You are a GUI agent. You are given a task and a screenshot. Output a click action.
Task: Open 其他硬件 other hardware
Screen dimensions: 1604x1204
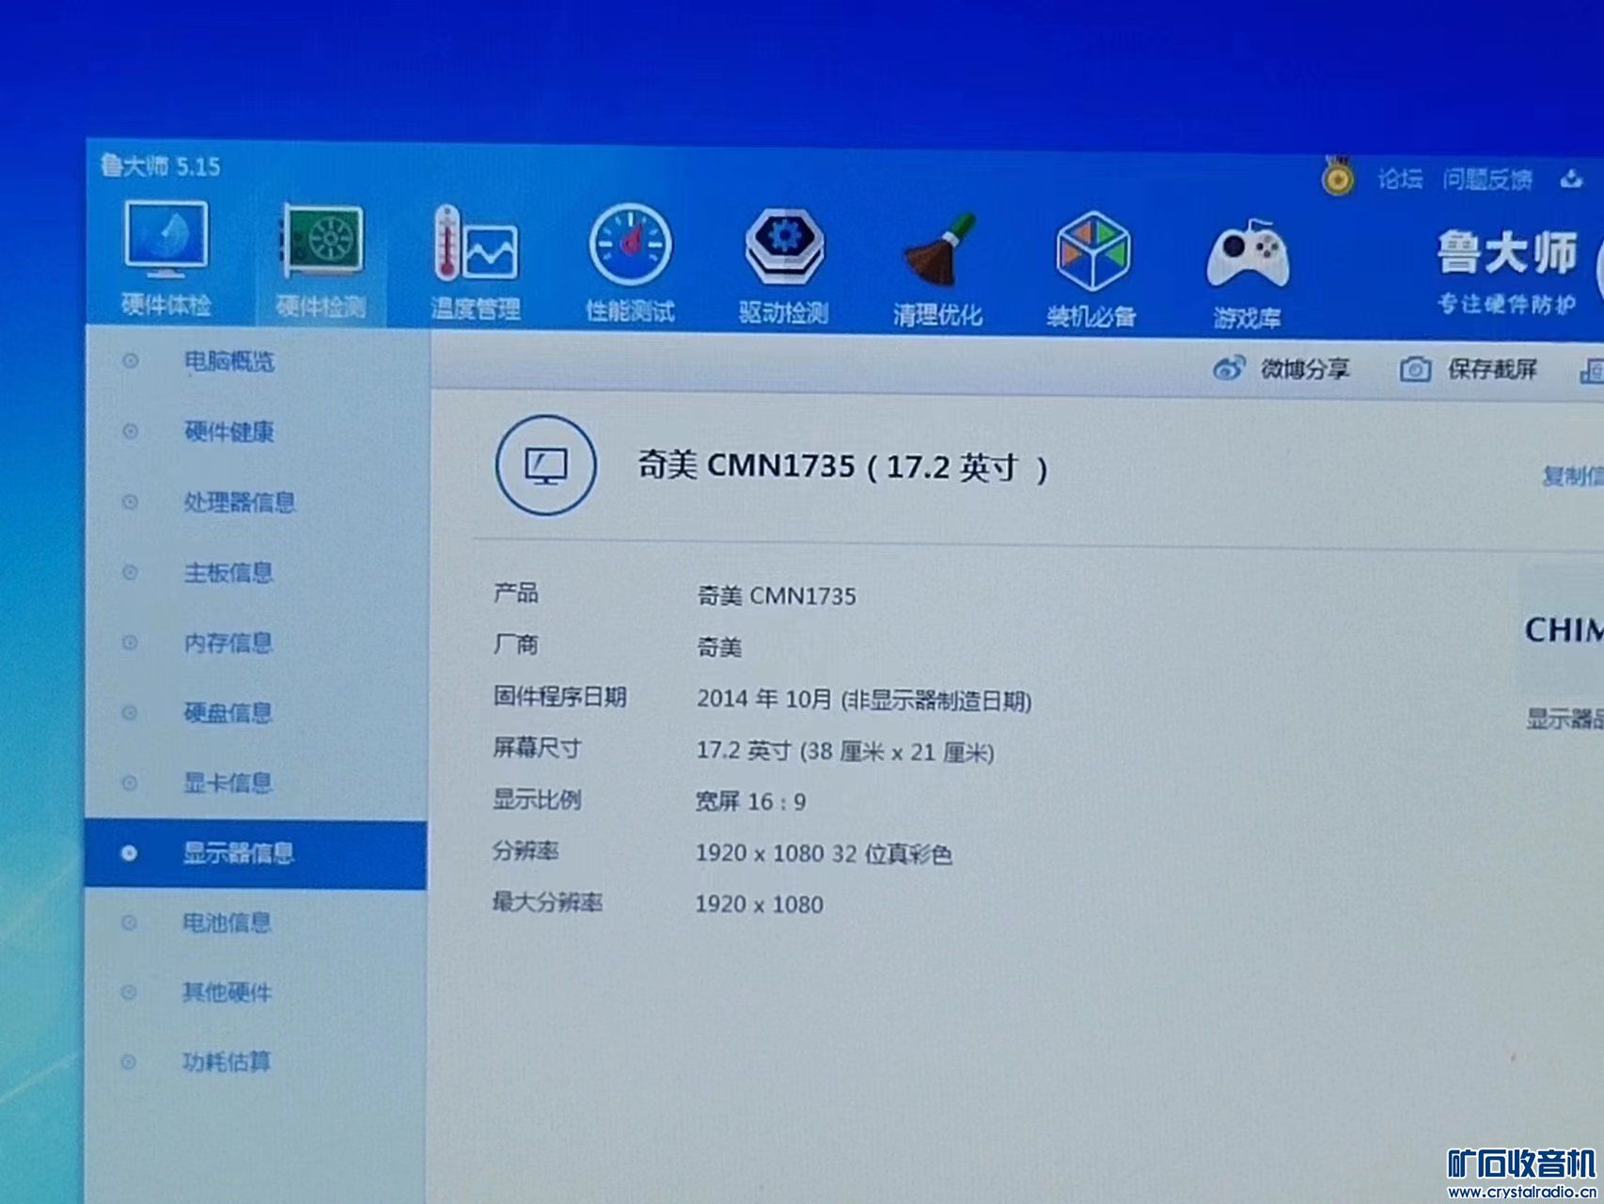pyautogui.click(x=228, y=992)
